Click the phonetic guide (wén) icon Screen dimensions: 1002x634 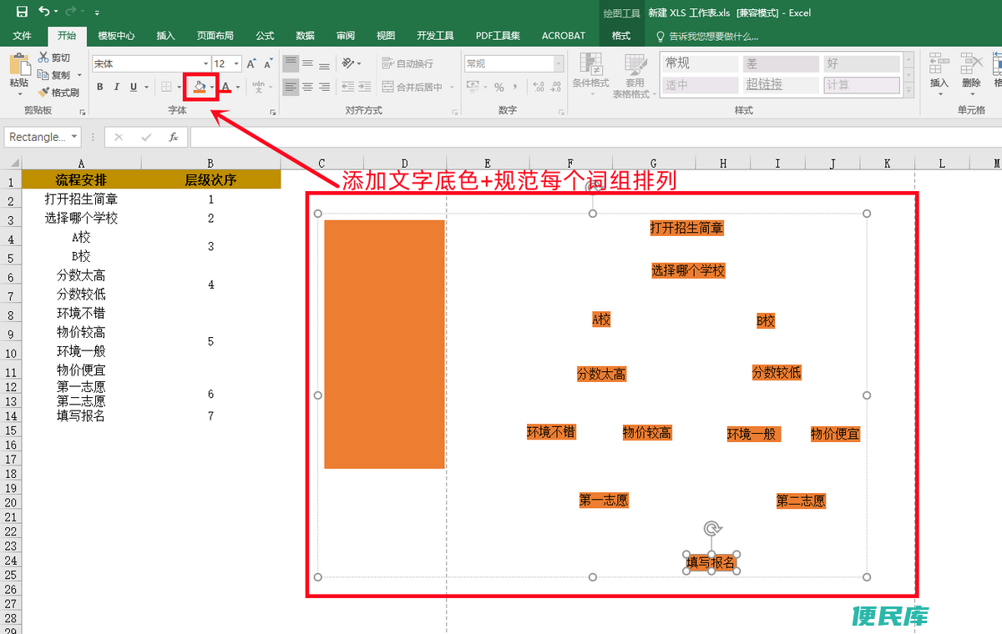[259, 87]
